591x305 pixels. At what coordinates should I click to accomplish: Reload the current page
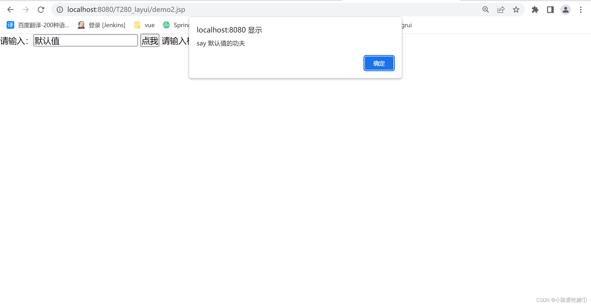click(x=41, y=9)
